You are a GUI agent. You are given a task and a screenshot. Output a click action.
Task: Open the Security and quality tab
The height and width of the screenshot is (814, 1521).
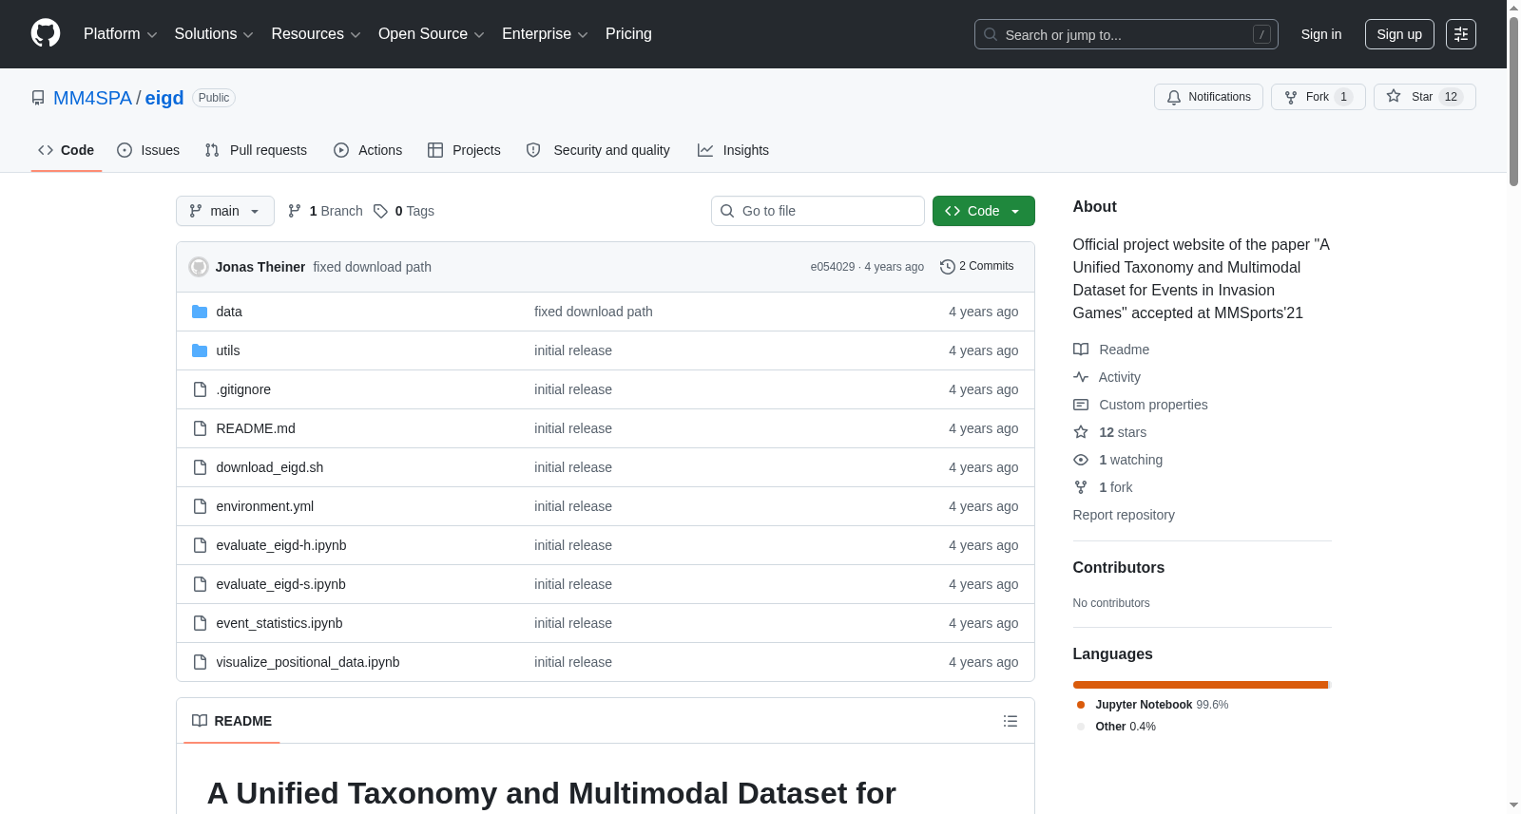pos(598,150)
